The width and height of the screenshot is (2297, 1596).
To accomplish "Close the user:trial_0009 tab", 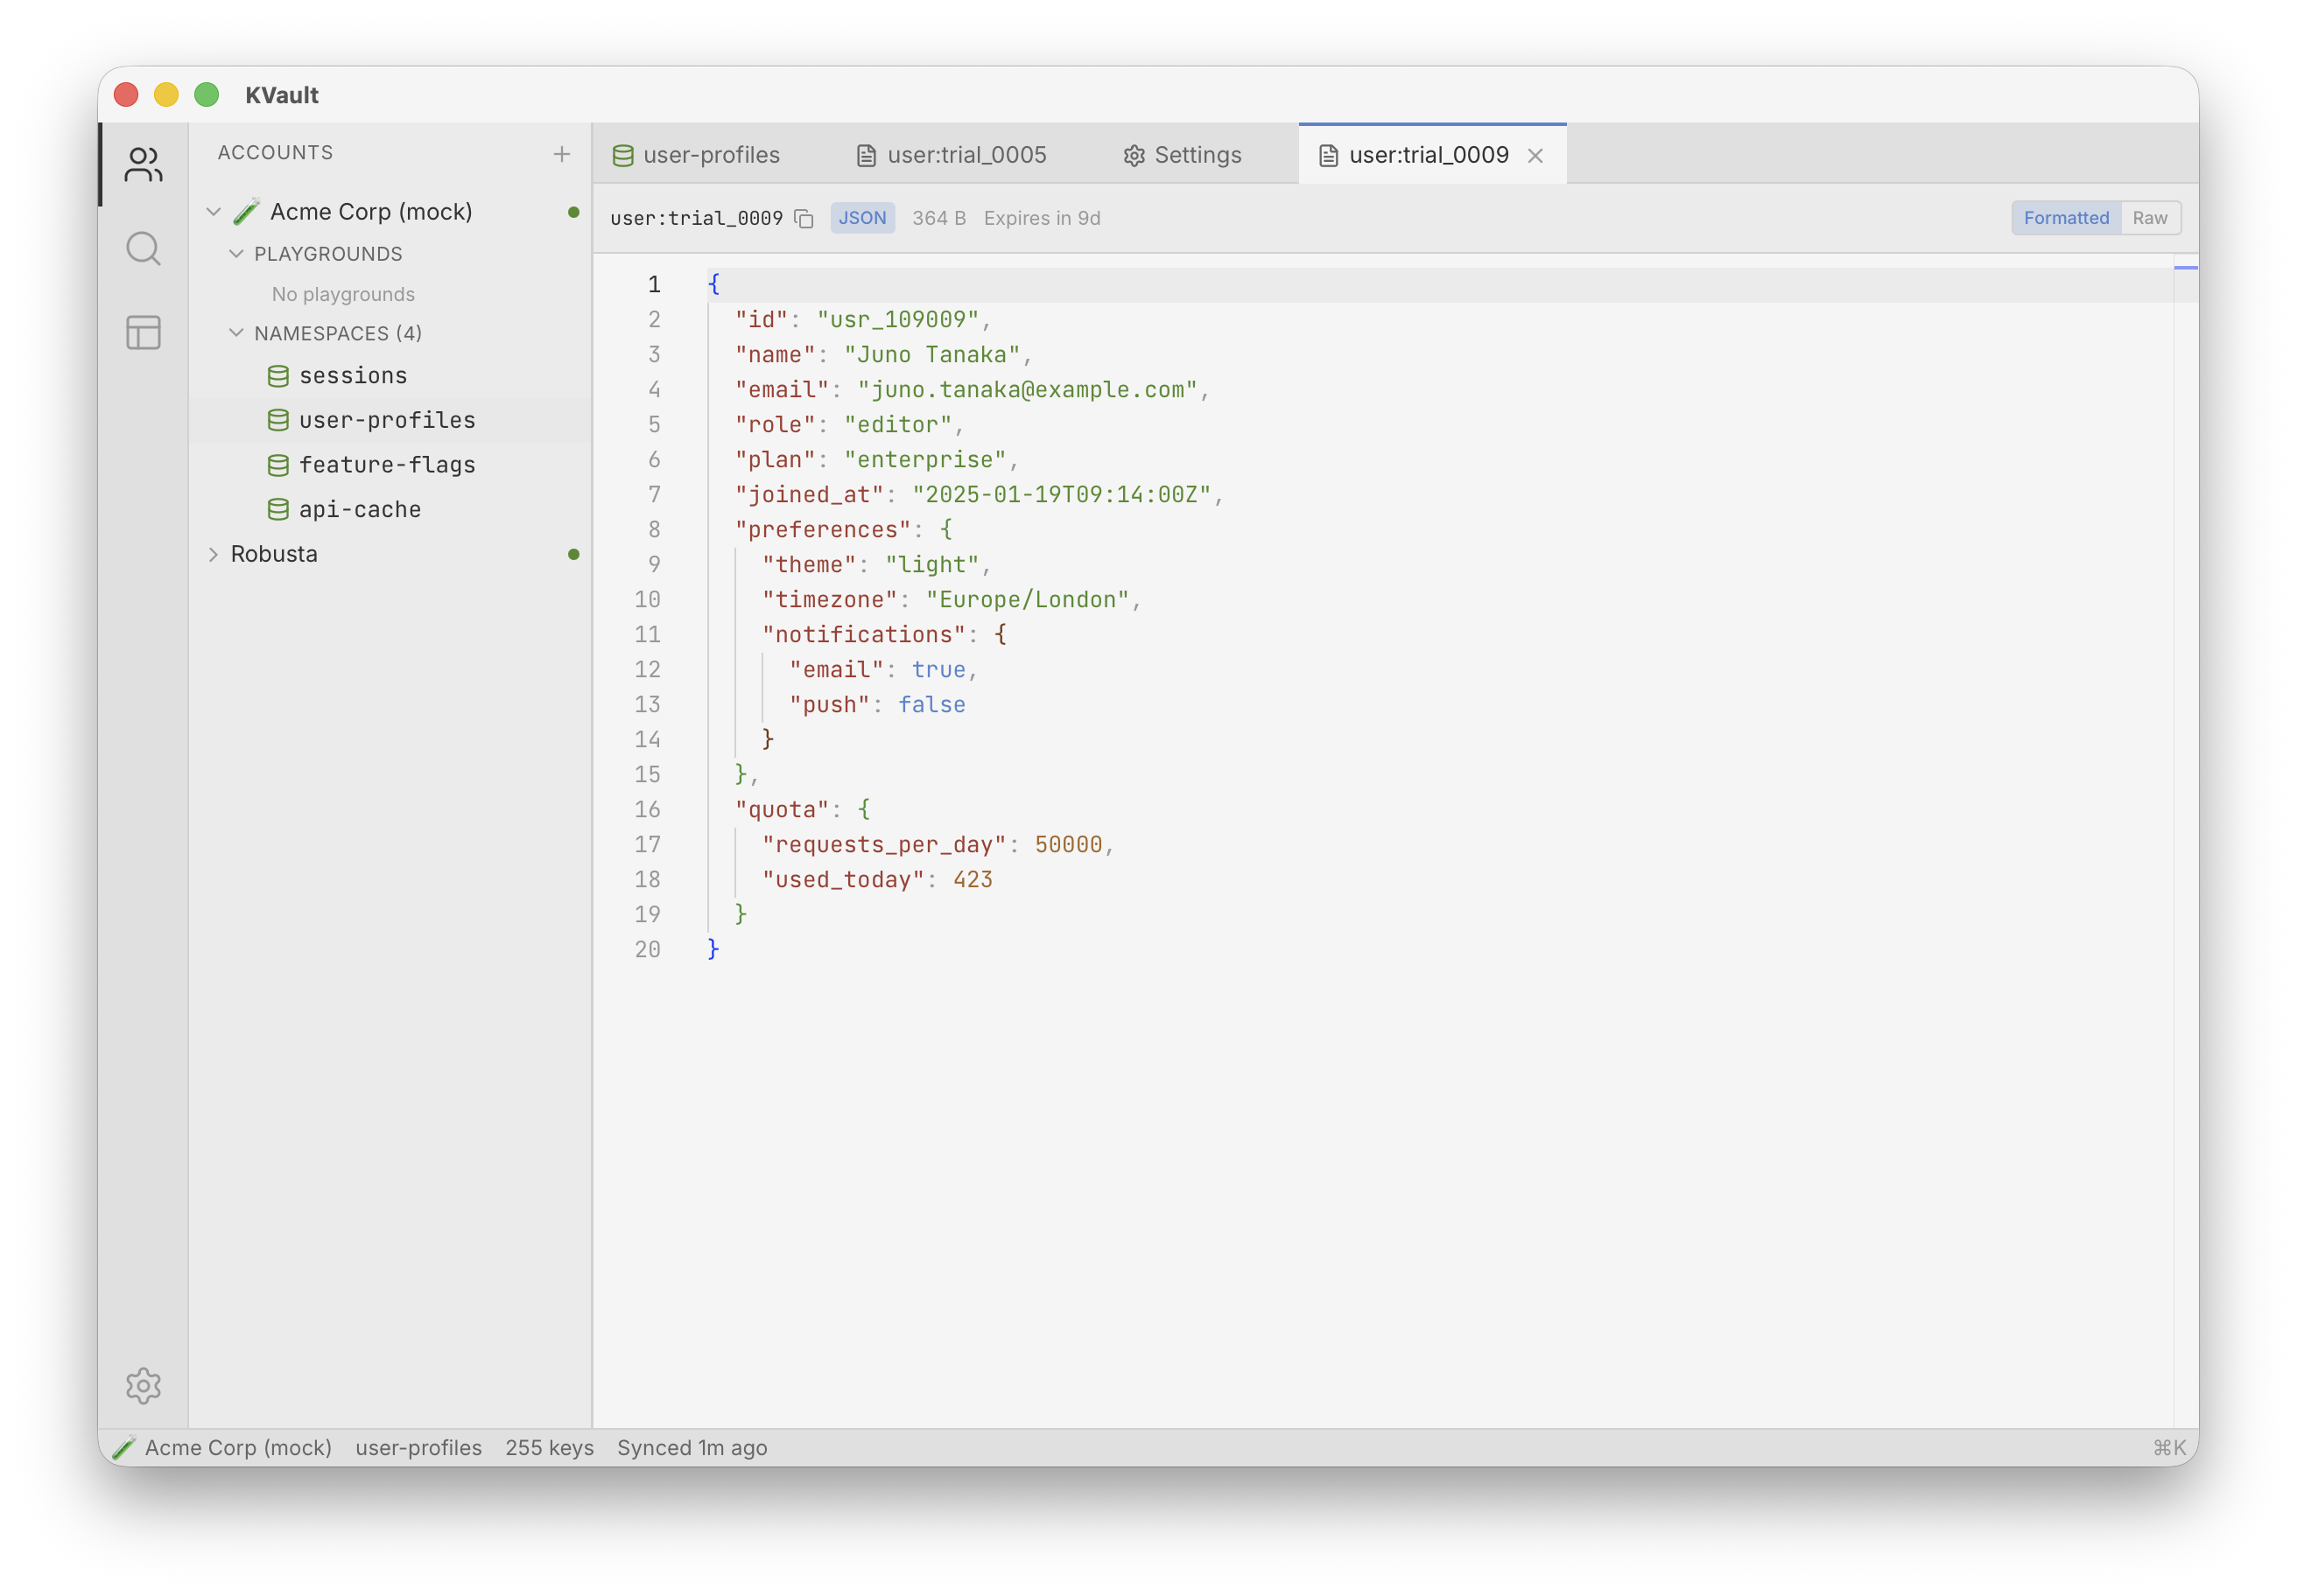I will pyautogui.click(x=1535, y=156).
